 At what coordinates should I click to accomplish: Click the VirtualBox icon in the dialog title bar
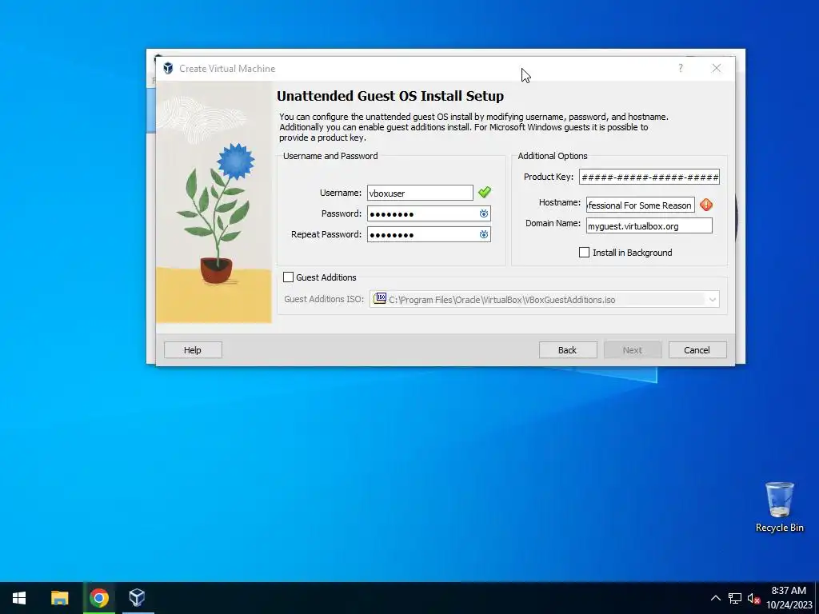click(168, 69)
